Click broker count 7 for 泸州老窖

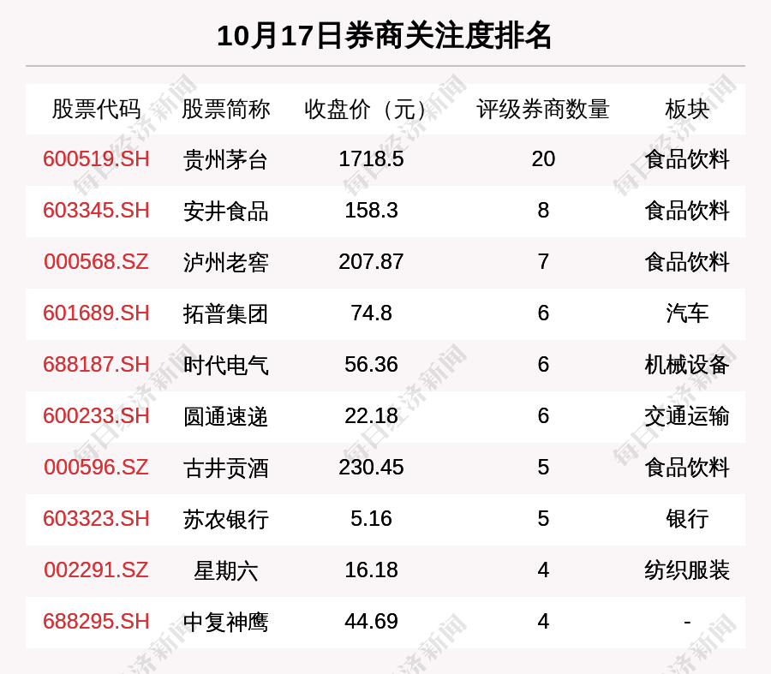click(x=543, y=261)
